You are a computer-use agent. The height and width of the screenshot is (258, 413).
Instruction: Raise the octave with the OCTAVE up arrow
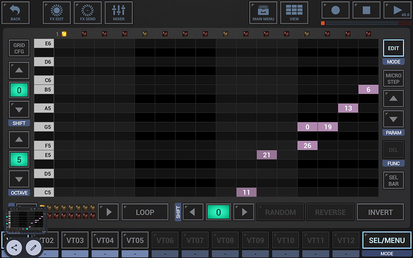click(x=19, y=140)
